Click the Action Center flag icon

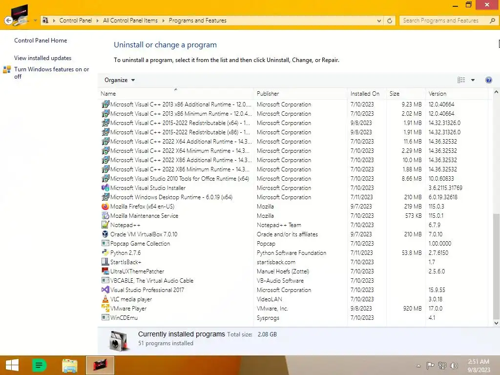[430, 365]
